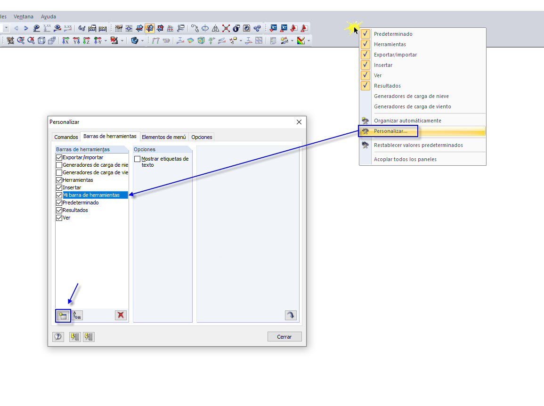544x406 pixels.
Task: Toggle Resultados in context menu
Action: (422, 86)
